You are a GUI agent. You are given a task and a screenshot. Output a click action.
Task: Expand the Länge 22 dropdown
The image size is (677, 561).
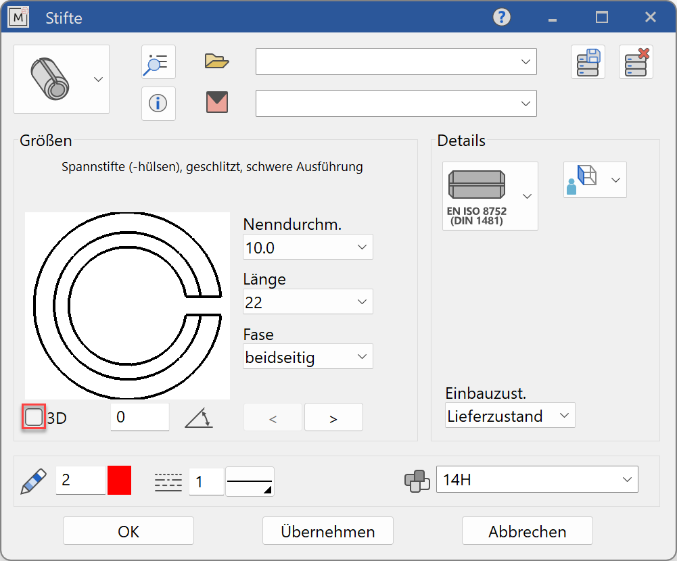pos(308,301)
